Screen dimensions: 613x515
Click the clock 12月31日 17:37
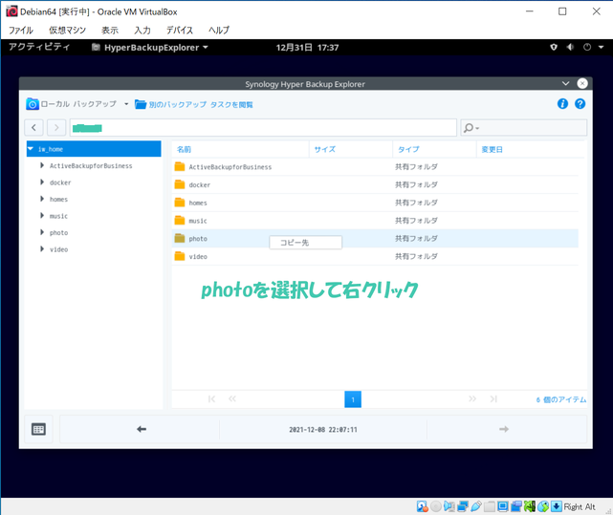click(x=307, y=48)
